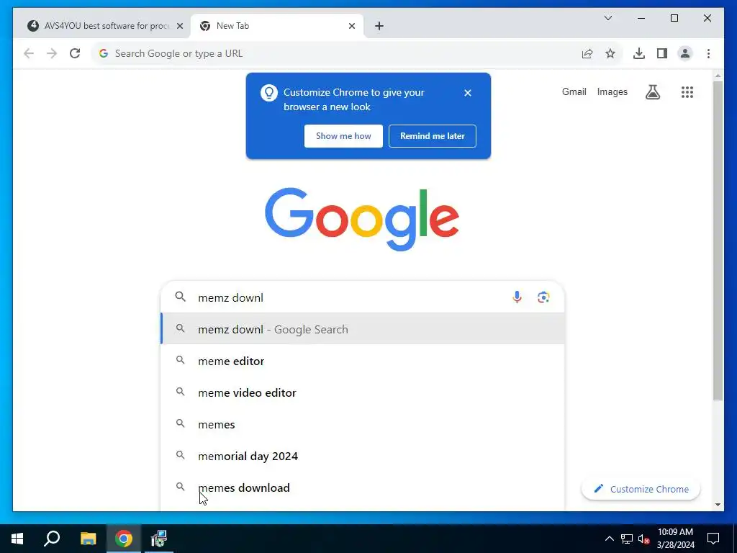Click the voice search microphone icon

tap(517, 297)
